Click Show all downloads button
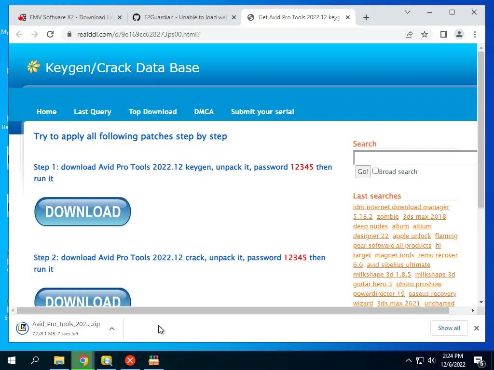The image size is (494, 370). pos(449,328)
